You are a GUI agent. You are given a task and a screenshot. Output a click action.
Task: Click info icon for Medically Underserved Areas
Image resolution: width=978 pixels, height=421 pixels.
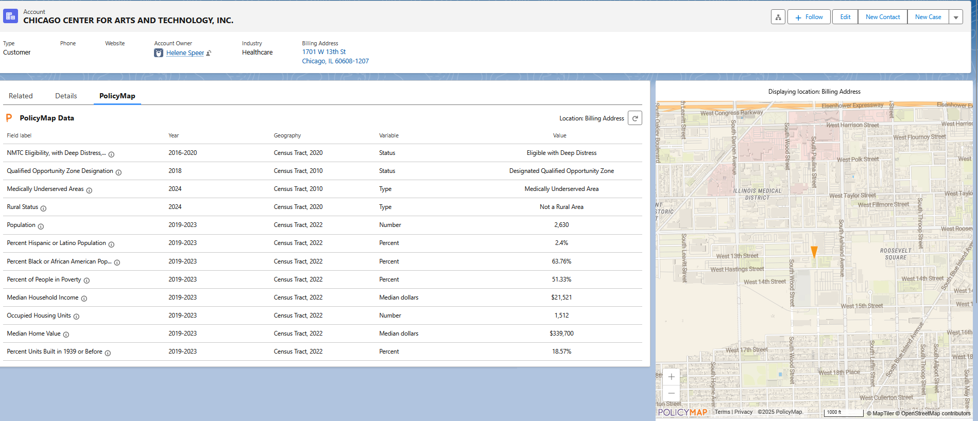(89, 190)
